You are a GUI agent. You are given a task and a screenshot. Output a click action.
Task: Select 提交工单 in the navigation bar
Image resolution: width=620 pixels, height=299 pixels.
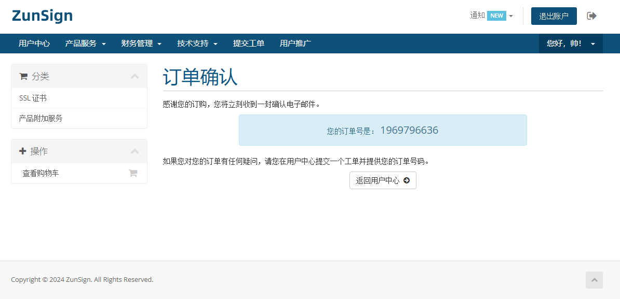249,44
